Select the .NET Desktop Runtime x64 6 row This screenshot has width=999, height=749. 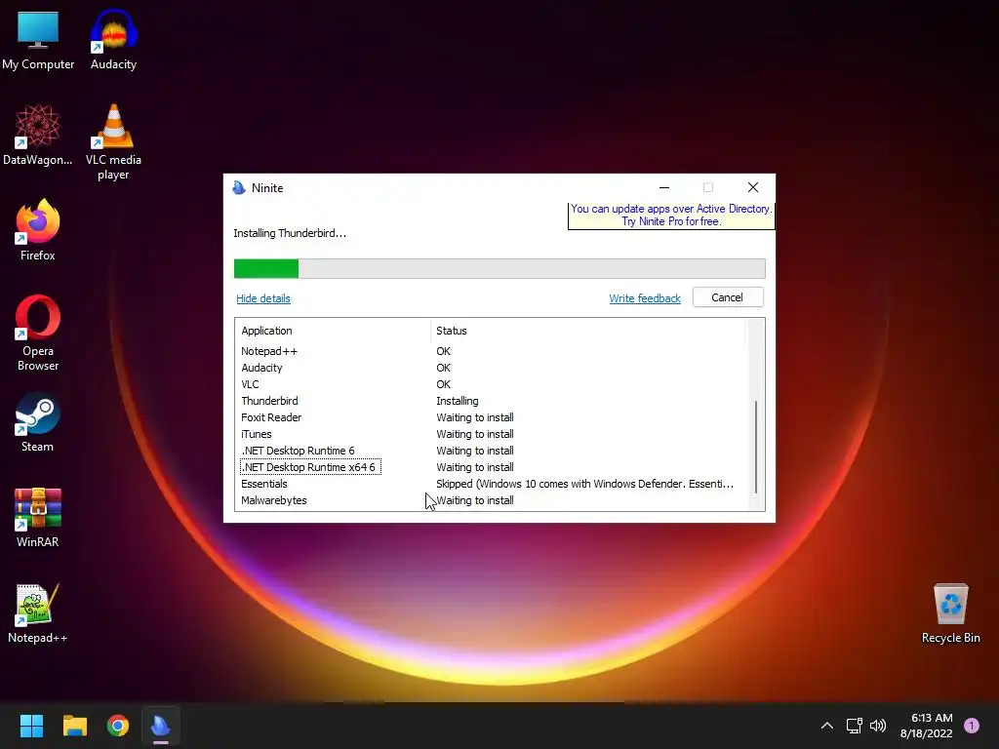coord(491,467)
